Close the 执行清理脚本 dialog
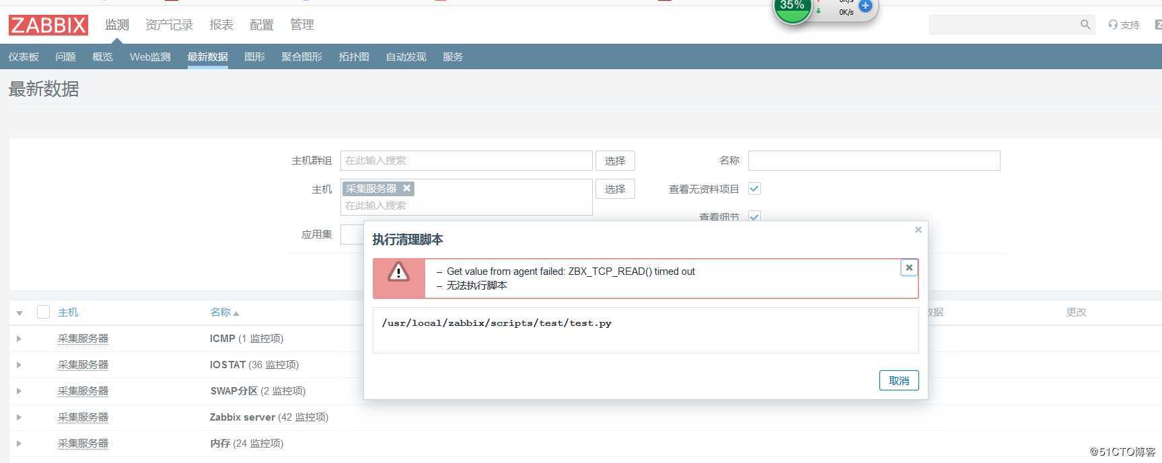 [x=918, y=230]
